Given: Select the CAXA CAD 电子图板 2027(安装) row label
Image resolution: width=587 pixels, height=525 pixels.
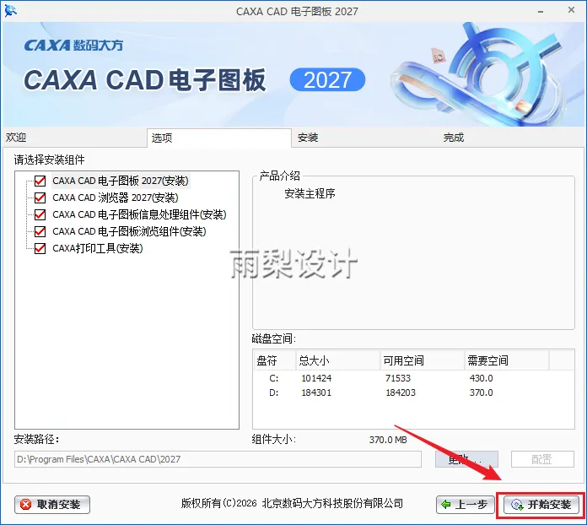Looking at the screenshot, I should point(120,181).
